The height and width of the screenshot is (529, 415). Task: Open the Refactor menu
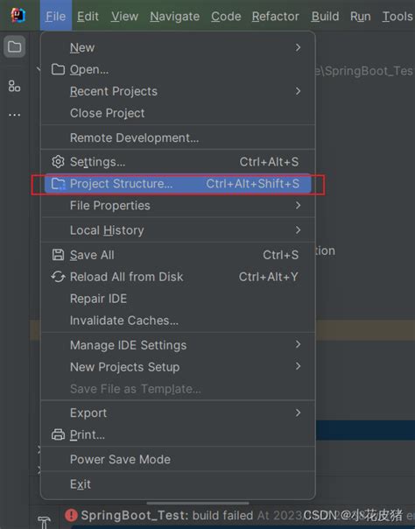276,16
